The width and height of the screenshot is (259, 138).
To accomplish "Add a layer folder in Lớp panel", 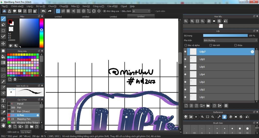I will tap(208, 106).
